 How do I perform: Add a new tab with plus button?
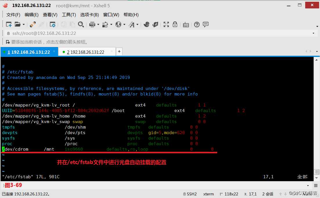click(119, 51)
